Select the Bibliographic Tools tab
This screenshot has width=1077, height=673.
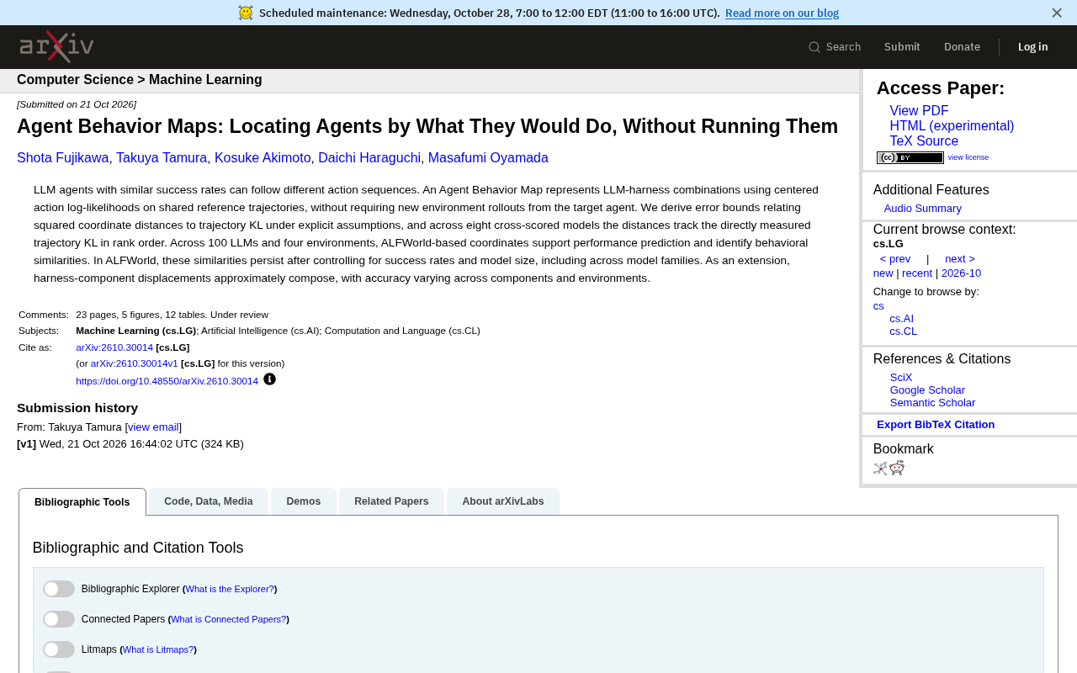82,502
